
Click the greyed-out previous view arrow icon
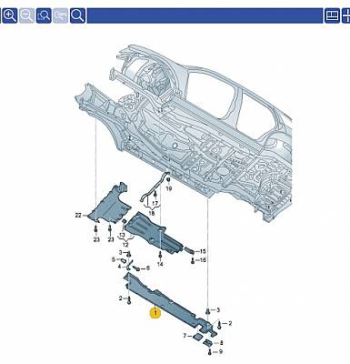[61, 15]
